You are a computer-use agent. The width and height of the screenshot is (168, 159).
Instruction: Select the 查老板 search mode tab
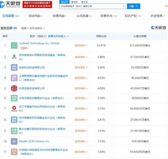[x=75, y=2]
